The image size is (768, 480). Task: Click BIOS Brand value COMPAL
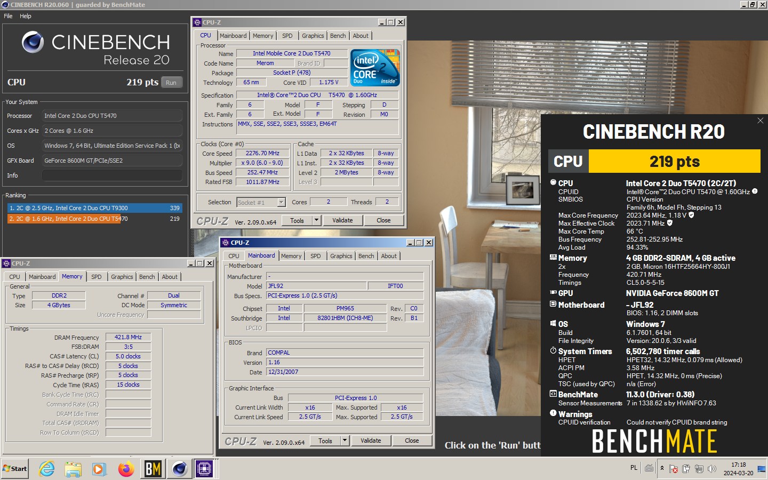(345, 353)
